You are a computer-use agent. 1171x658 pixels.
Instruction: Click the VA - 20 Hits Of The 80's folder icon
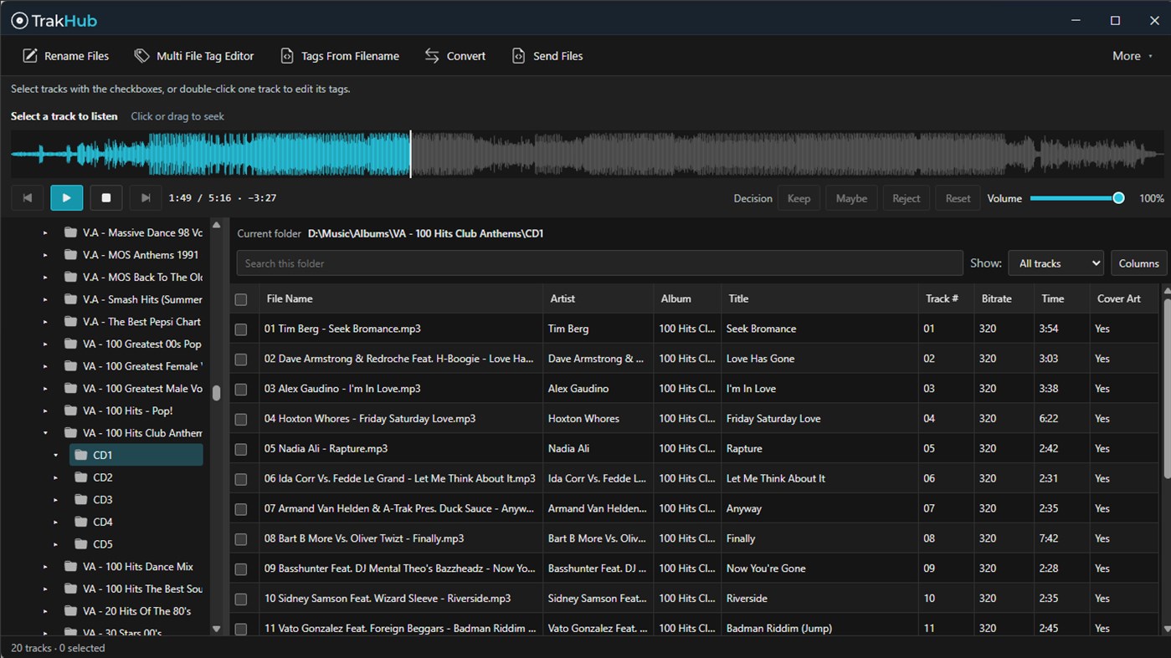click(71, 611)
